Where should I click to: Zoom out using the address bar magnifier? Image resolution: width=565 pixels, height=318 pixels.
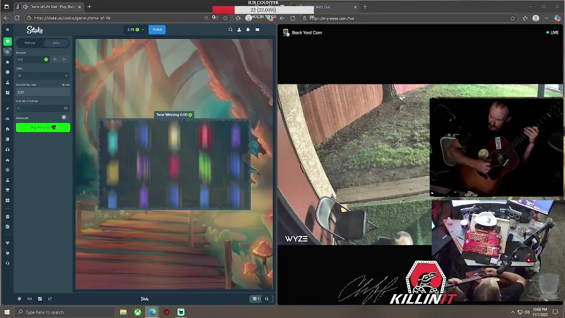pos(206,18)
